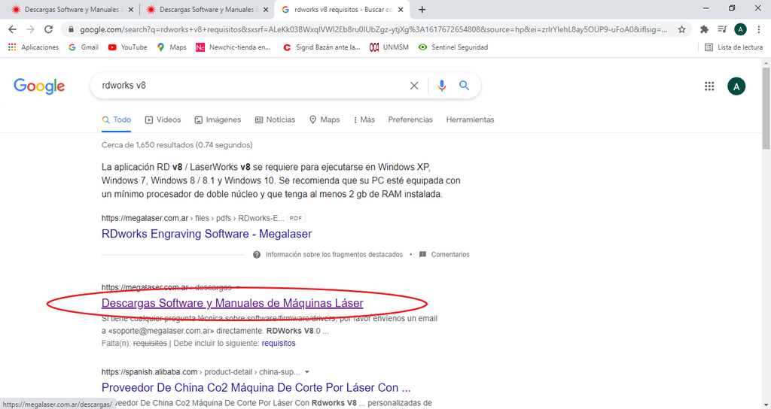Open the Chrome profile avatar in toolbar

(x=740, y=29)
